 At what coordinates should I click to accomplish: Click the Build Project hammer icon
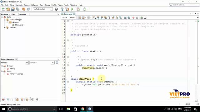(62, 9)
